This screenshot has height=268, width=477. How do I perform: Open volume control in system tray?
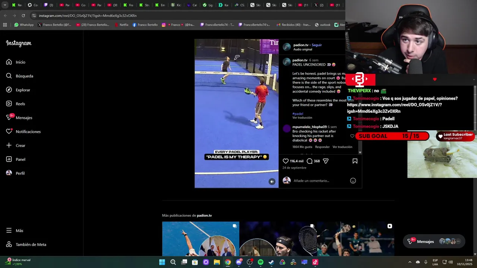tap(451, 262)
